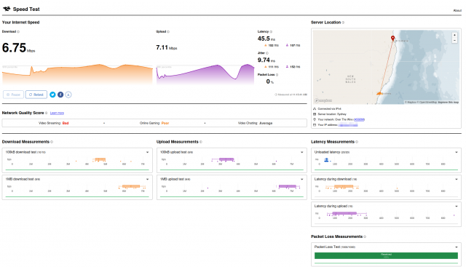Screen dimensions: 466x267
Task: Show the Upload info tooltip icon
Action: (x=168, y=32)
